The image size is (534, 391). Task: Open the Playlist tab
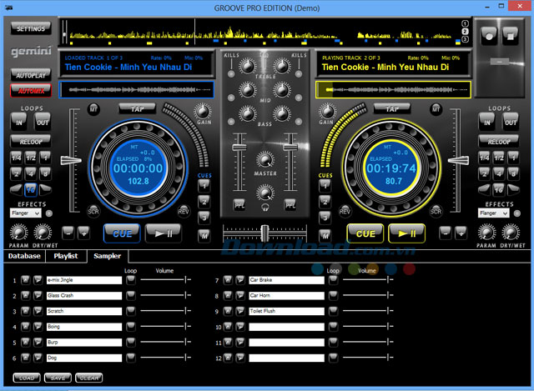(x=66, y=256)
